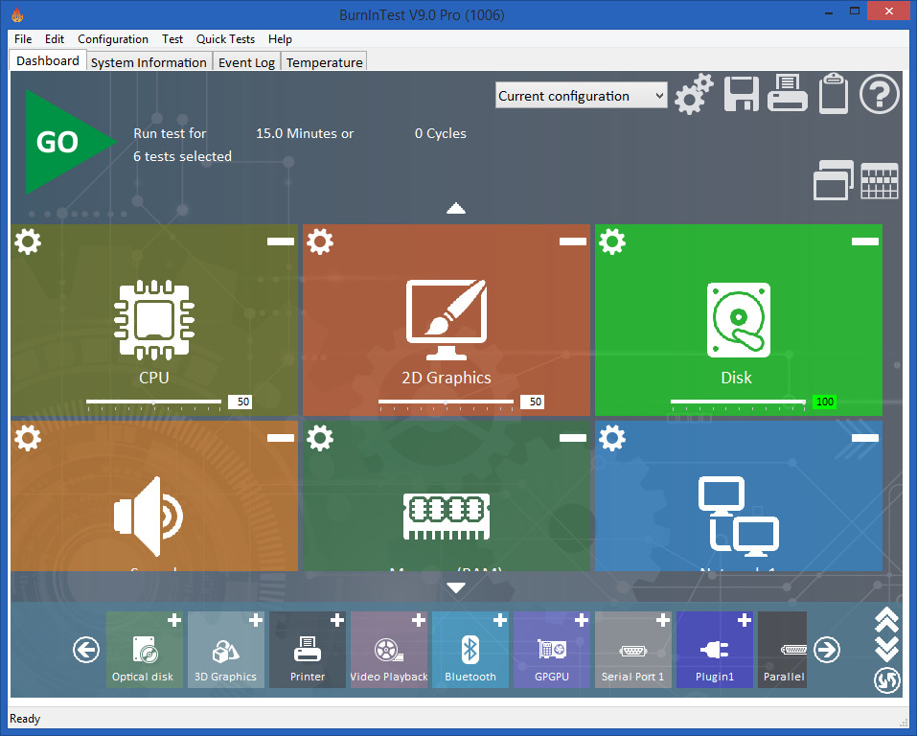Expand tiles with the down triangle
Viewport: 917px width, 736px height.
[x=456, y=587]
